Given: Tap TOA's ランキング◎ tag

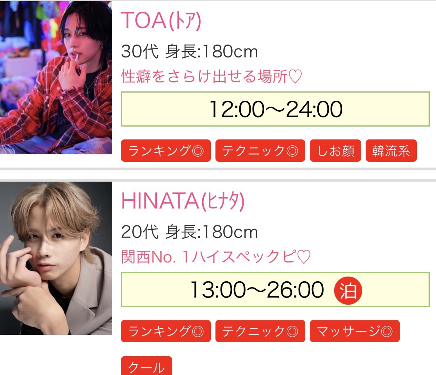Looking at the screenshot, I should (166, 151).
